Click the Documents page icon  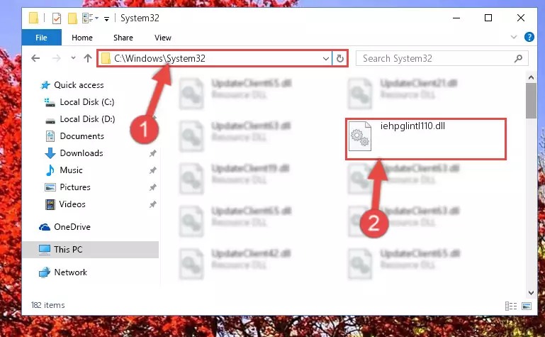tap(50, 136)
